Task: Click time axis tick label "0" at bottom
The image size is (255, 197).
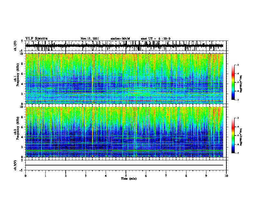Action: pos(25,176)
